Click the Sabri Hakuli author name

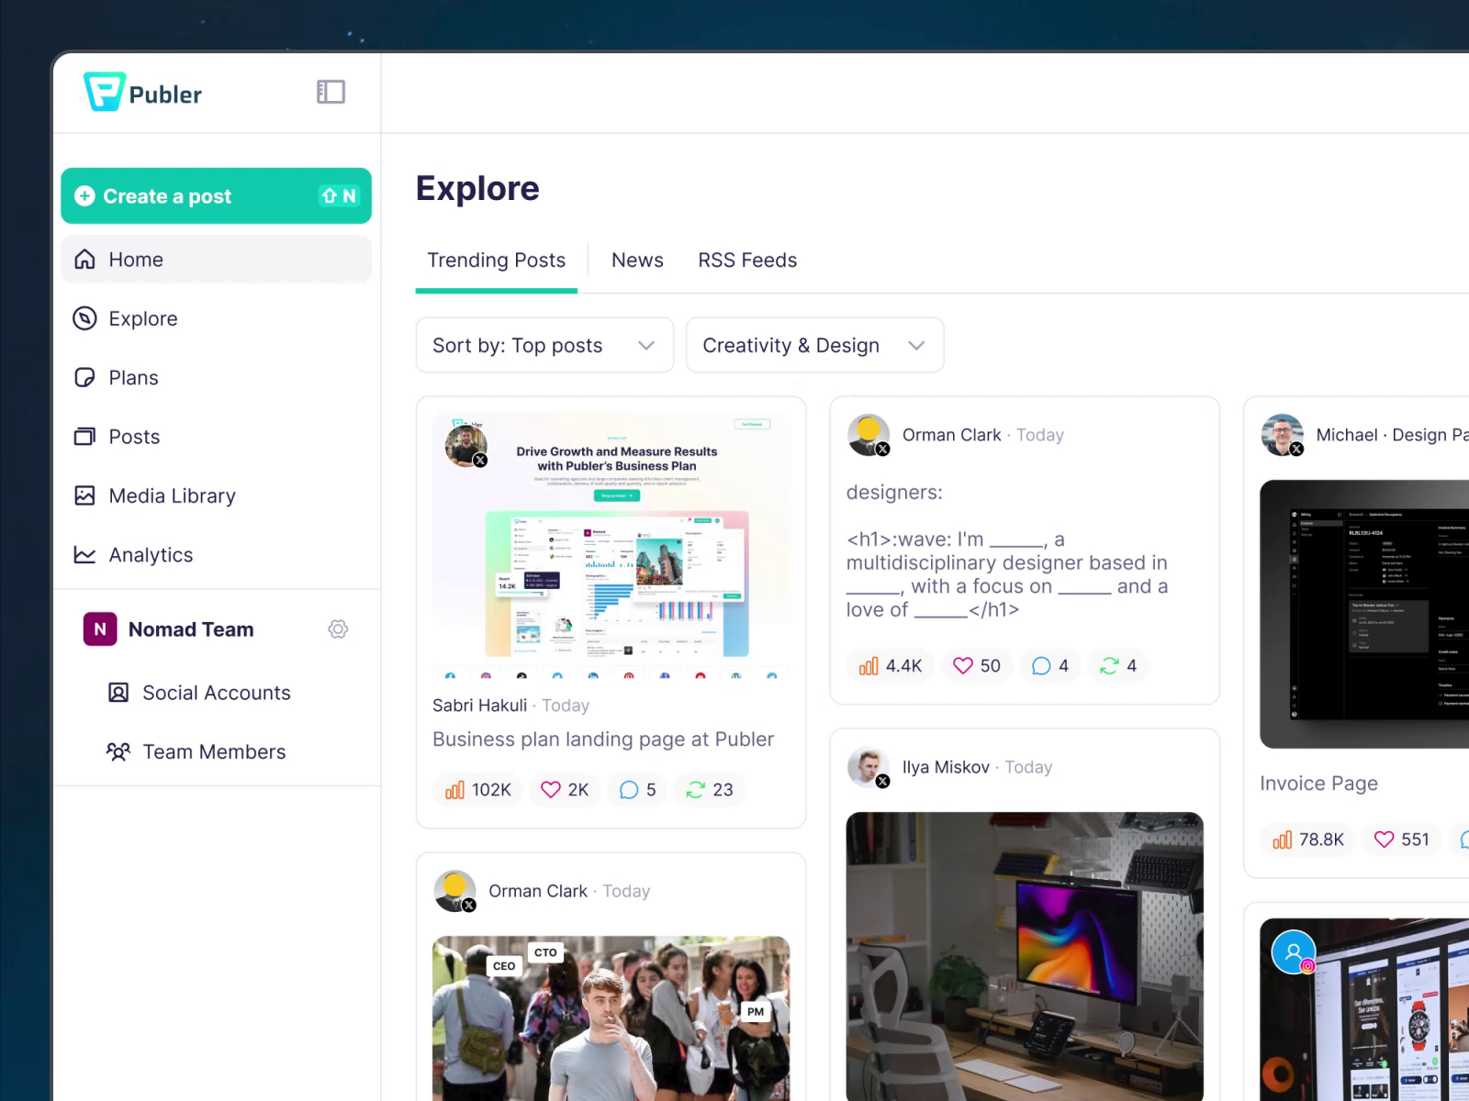tap(479, 706)
